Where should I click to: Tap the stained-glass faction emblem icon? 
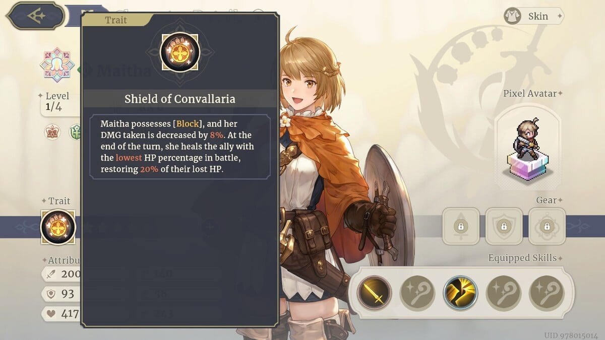[x=57, y=64]
